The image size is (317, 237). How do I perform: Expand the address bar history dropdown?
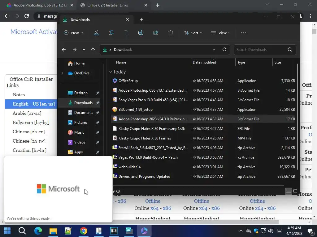pyautogui.click(x=214, y=50)
